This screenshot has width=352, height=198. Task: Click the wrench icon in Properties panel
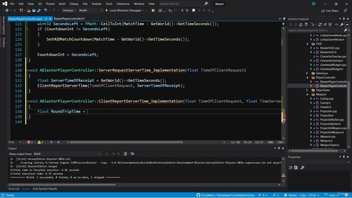pyautogui.click(x=302, y=167)
